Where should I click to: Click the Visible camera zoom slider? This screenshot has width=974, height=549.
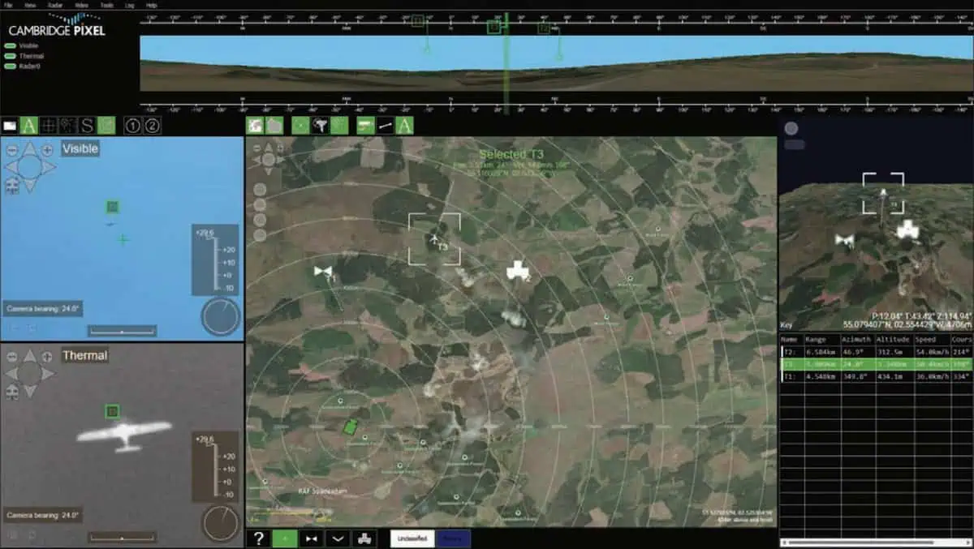tap(122, 331)
